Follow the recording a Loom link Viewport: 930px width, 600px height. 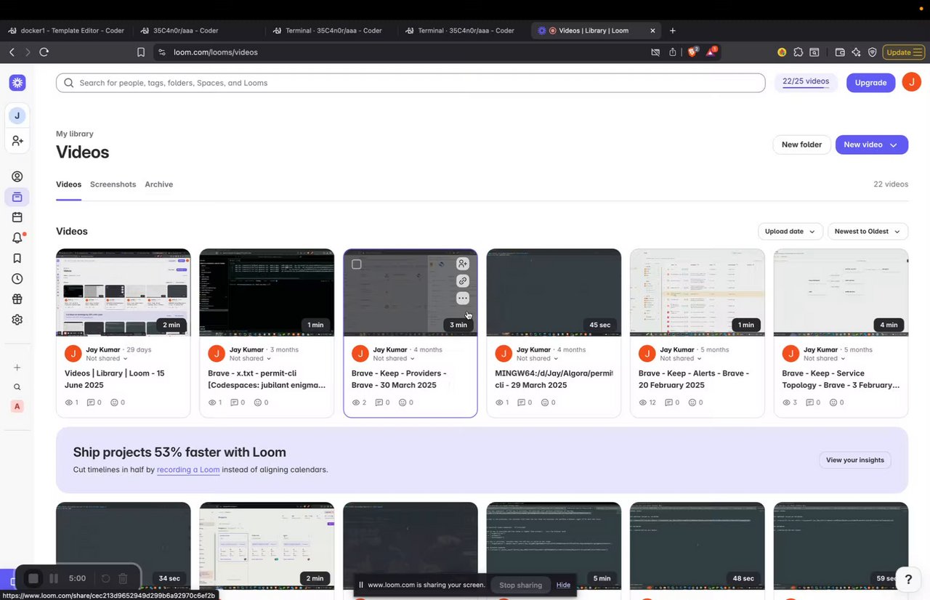coord(188,470)
